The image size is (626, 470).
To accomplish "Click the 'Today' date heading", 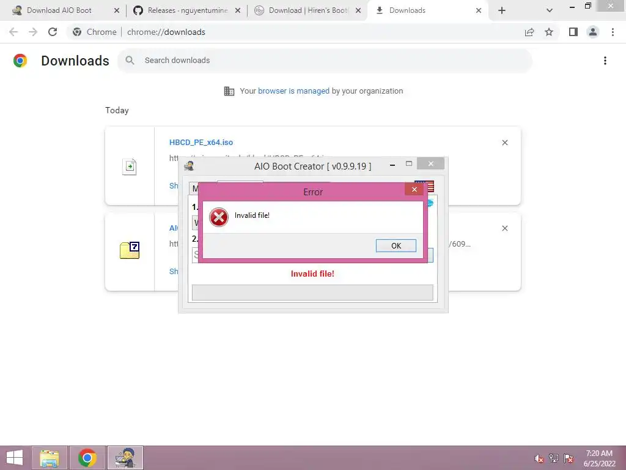I will pyautogui.click(x=117, y=110).
